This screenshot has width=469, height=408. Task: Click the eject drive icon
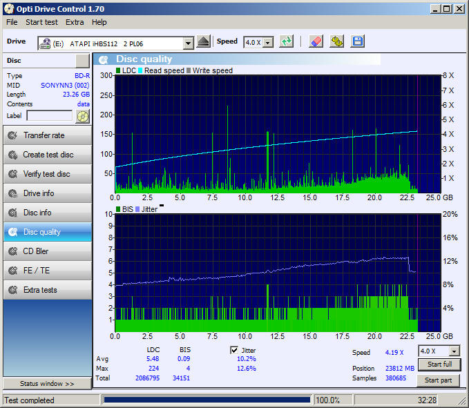click(x=203, y=42)
